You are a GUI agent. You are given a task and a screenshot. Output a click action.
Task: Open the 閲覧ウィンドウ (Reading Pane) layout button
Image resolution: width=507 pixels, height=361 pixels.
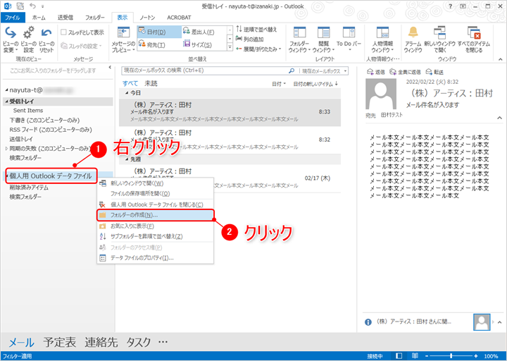[323, 39]
